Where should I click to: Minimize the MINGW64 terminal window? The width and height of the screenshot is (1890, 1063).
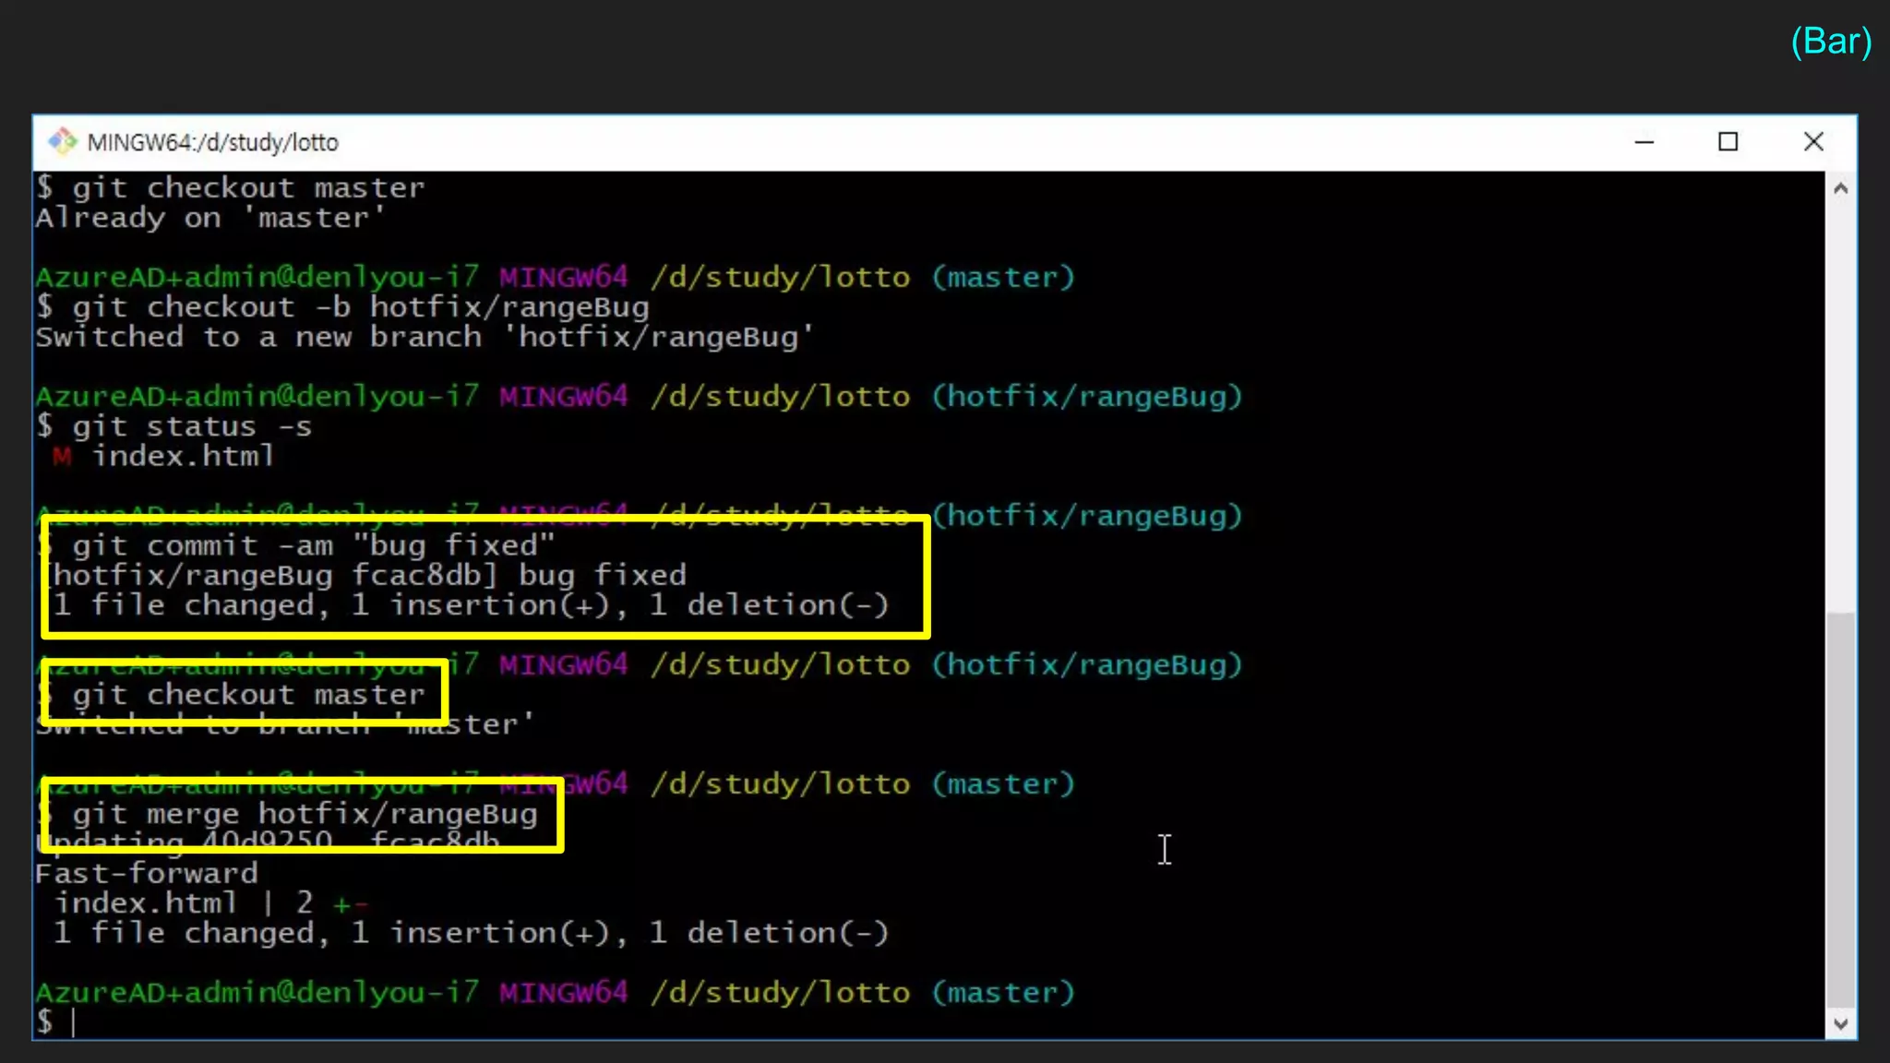[x=1644, y=142]
